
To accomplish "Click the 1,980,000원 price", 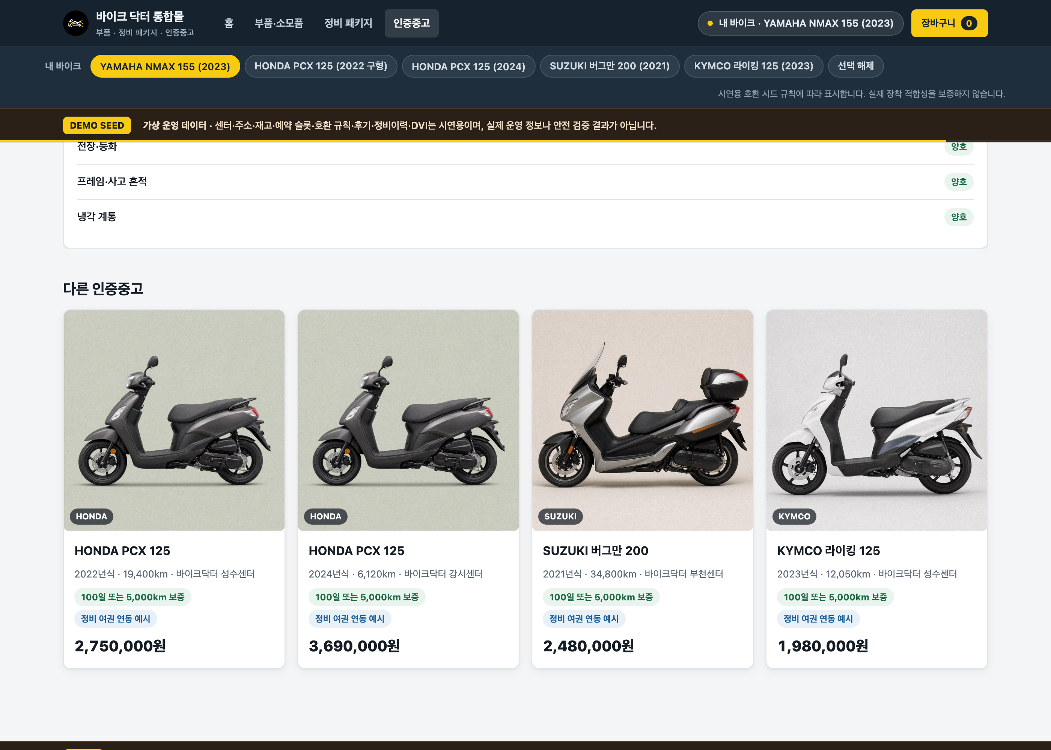I will [x=823, y=646].
